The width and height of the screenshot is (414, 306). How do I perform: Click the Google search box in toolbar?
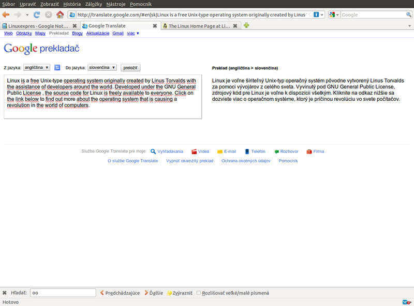[373, 15]
